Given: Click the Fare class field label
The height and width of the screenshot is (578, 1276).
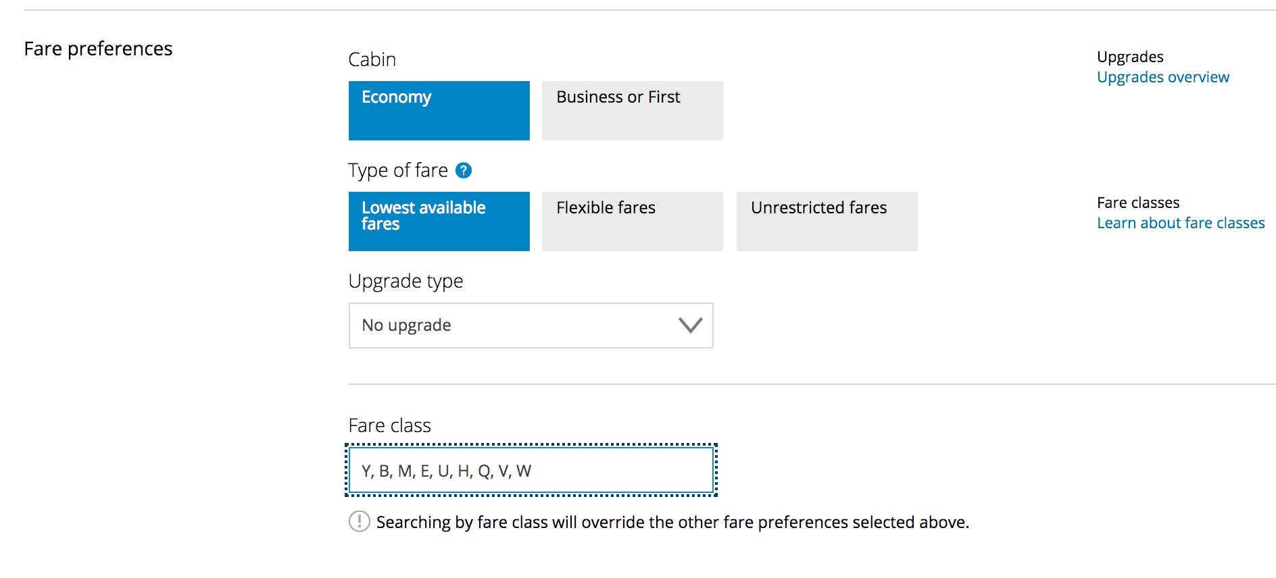Looking at the screenshot, I should [x=390, y=425].
